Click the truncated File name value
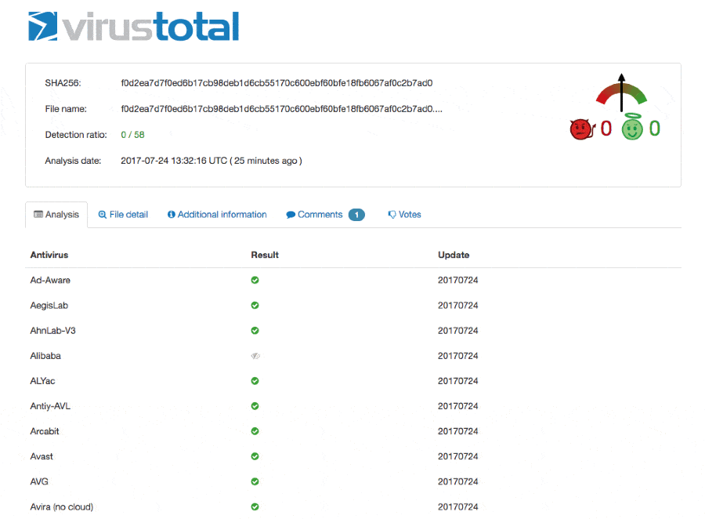The image size is (705, 519). pyautogui.click(x=281, y=109)
